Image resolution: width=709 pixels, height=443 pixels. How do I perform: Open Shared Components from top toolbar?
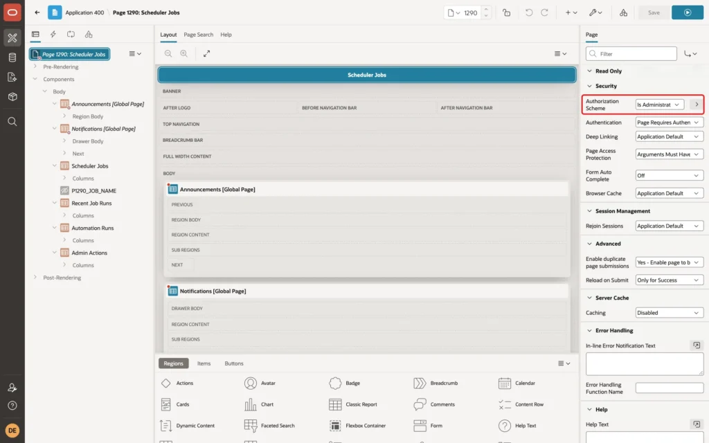pyautogui.click(x=623, y=12)
